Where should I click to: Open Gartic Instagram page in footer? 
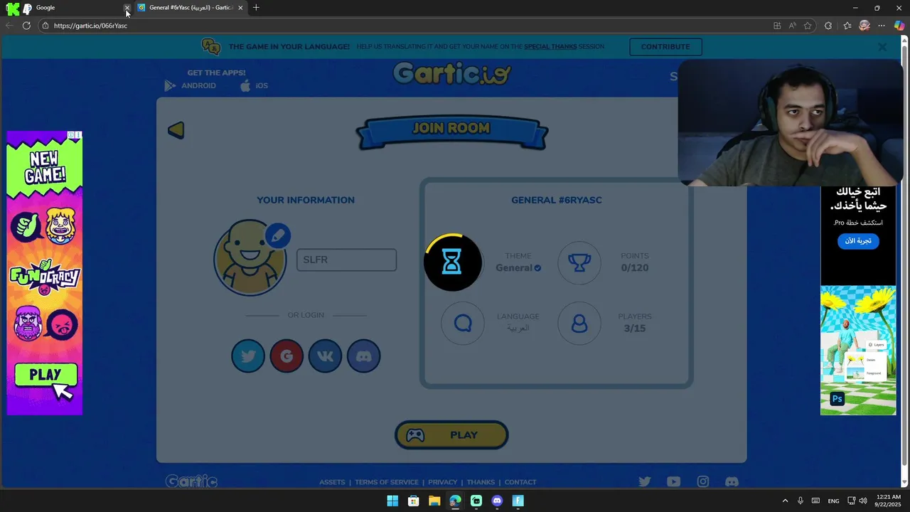point(703,481)
